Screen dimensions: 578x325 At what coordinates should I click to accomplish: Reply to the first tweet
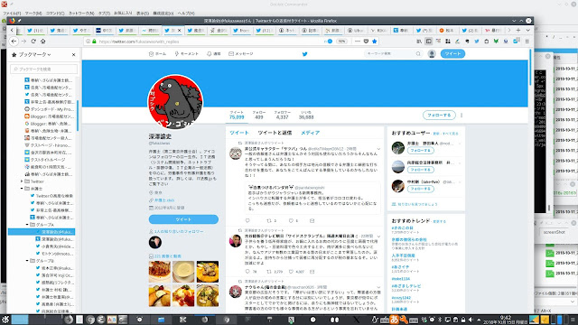coord(247,220)
